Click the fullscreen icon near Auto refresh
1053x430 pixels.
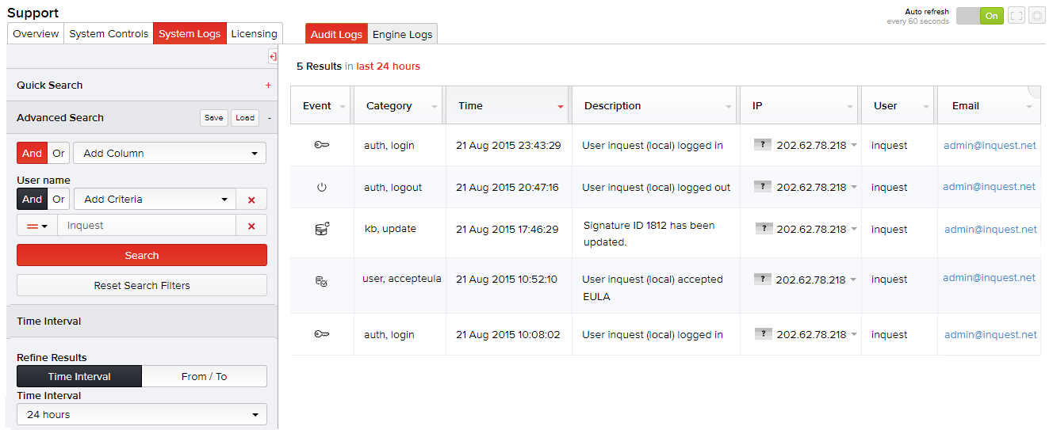pos(1016,16)
